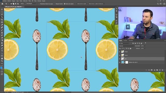166x93 pixels.
Task: Open the layer filter Tipo dropdown
Action: click(124, 43)
